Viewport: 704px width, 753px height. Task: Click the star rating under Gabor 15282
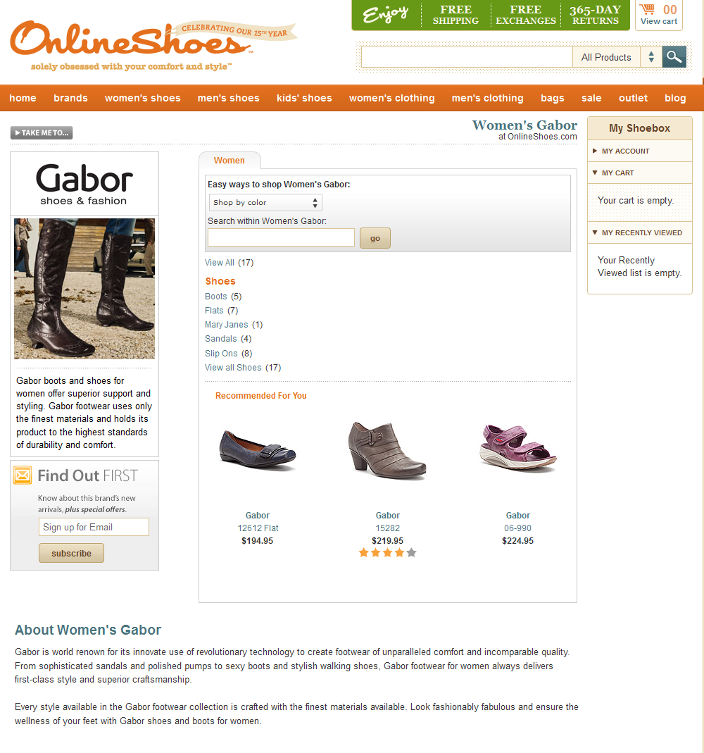click(x=387, y=553)
